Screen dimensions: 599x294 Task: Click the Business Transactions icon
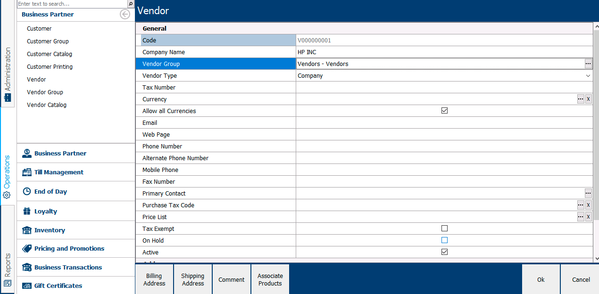pos(27,267)
